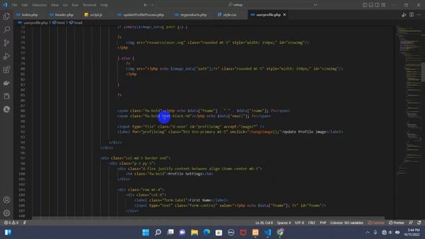Screen dimensions: 425x239
Task: Open PHP language mode selector
Action: point(323,223)
